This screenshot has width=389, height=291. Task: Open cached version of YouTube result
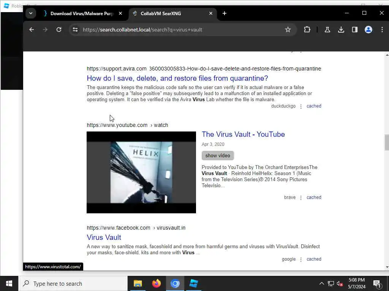pyautogui.click(x=314, y=197)
